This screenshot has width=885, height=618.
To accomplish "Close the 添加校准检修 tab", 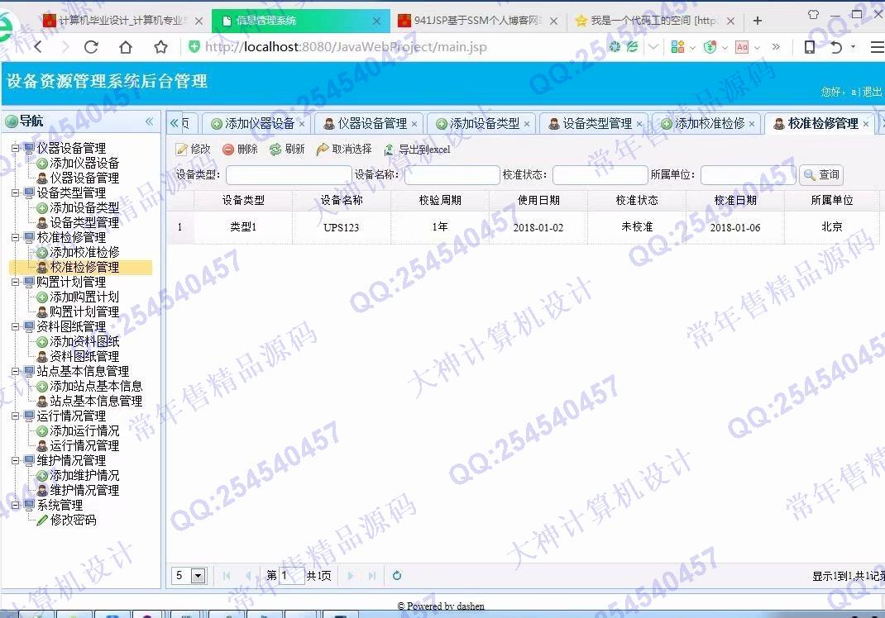I will (x=752, y=124).
